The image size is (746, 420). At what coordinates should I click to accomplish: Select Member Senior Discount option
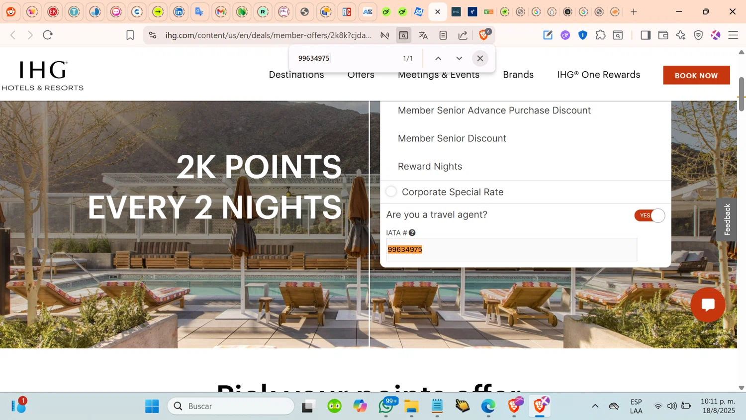tap(452, 138)
